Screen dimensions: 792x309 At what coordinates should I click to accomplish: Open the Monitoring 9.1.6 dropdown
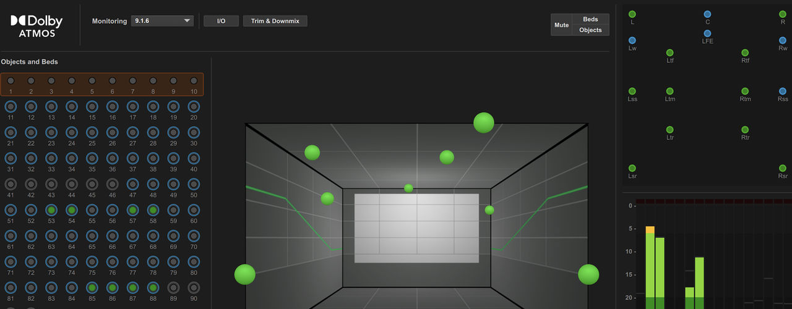[162, 21]
